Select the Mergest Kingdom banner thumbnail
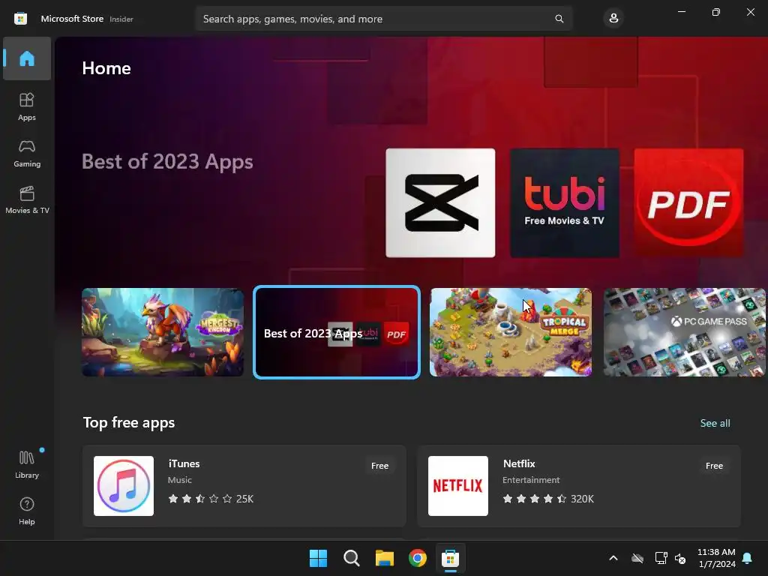 click(x=163, y=332)
